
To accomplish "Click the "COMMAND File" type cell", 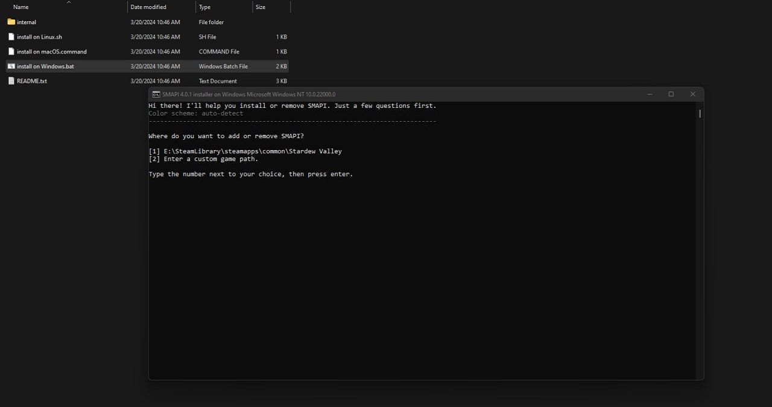I will (x=219, y=52).
